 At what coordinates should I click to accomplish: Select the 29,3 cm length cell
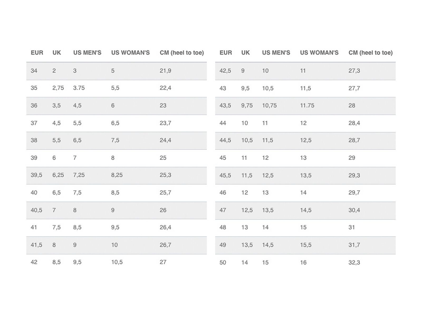click(354, 175)
